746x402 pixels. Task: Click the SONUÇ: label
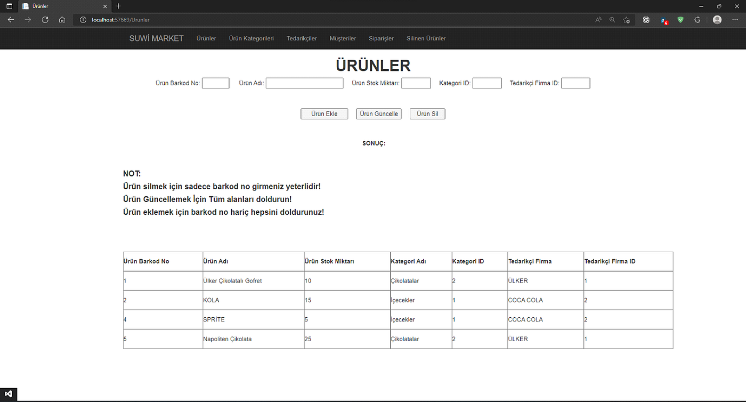(374, 143)
